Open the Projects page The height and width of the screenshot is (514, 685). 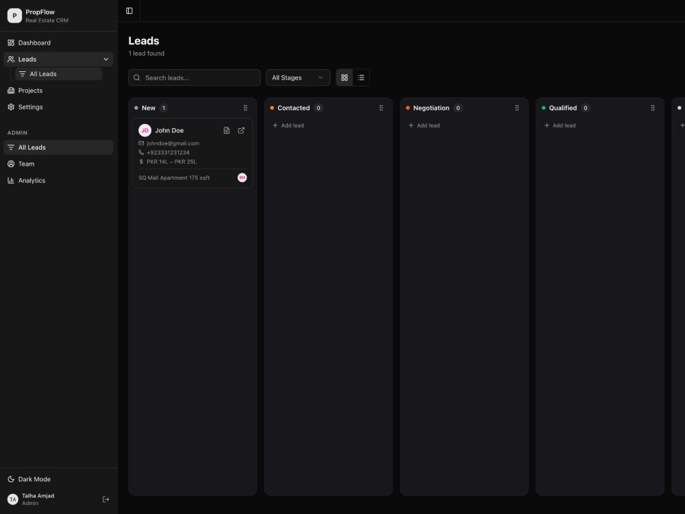click(58, 90)
